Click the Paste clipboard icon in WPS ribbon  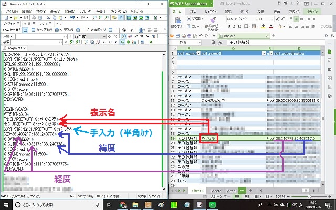coord(177,20)
